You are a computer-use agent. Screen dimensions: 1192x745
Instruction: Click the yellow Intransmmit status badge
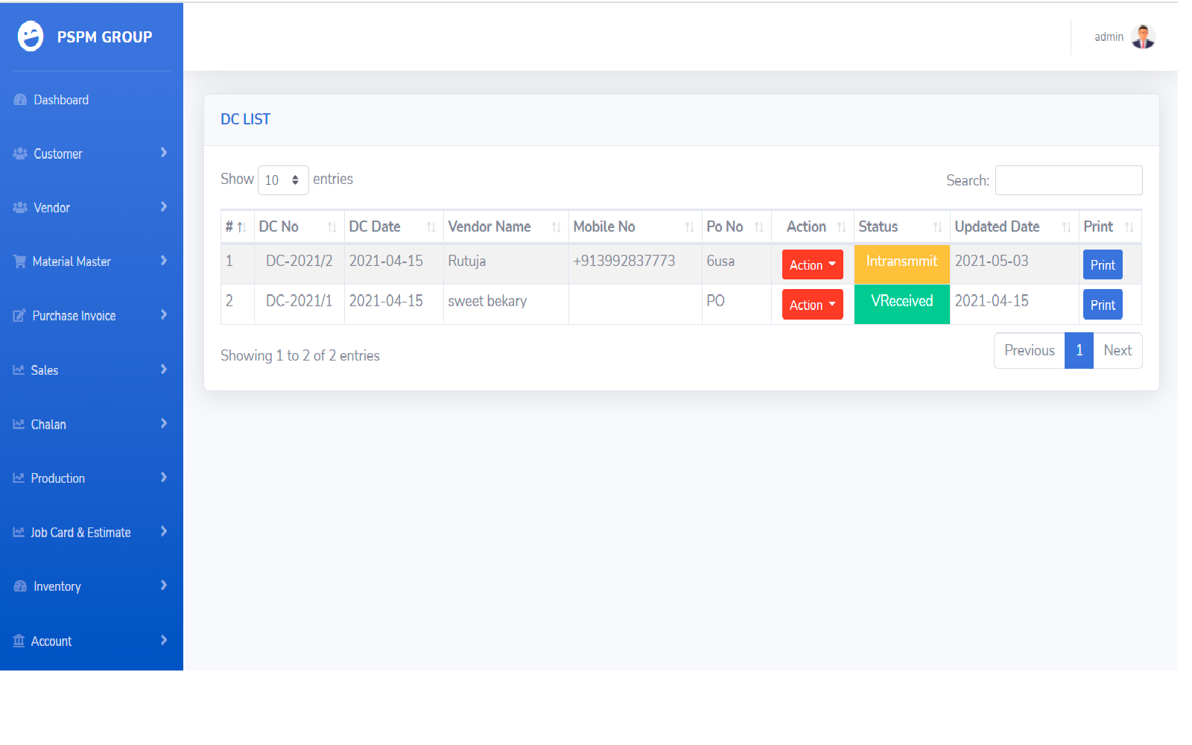point(901,262)
